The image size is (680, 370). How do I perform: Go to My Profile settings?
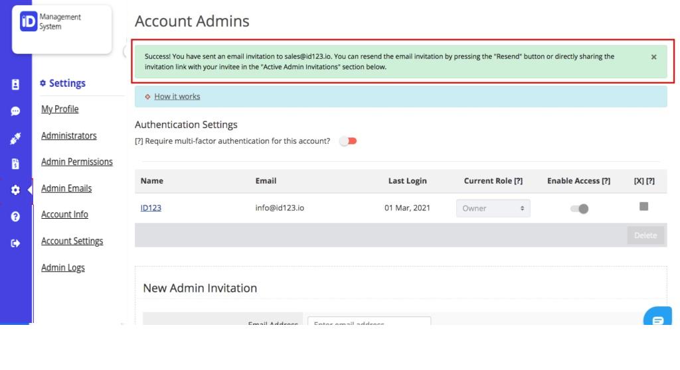point(60,109)
